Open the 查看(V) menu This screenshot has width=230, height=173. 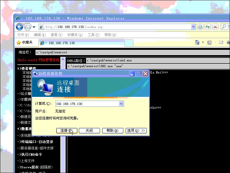tap(56, 35)
